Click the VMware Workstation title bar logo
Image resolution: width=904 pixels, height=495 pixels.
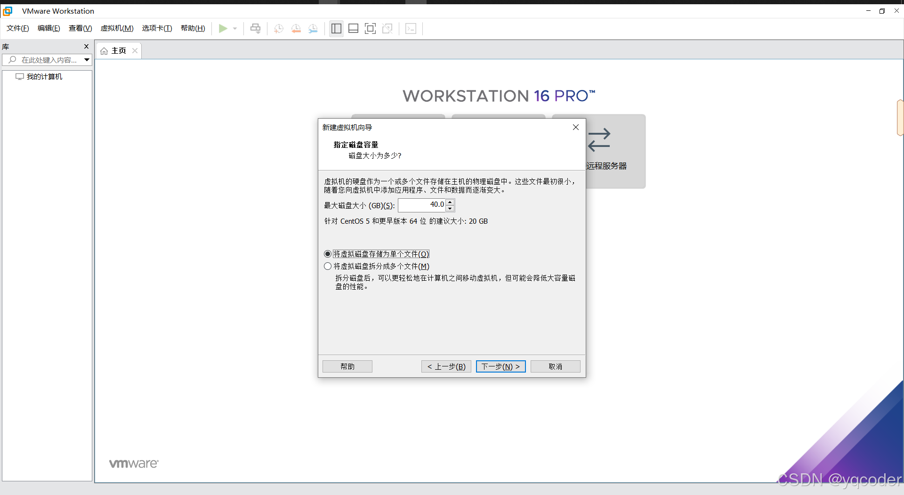pyautogui.click(x=8, y=11)
